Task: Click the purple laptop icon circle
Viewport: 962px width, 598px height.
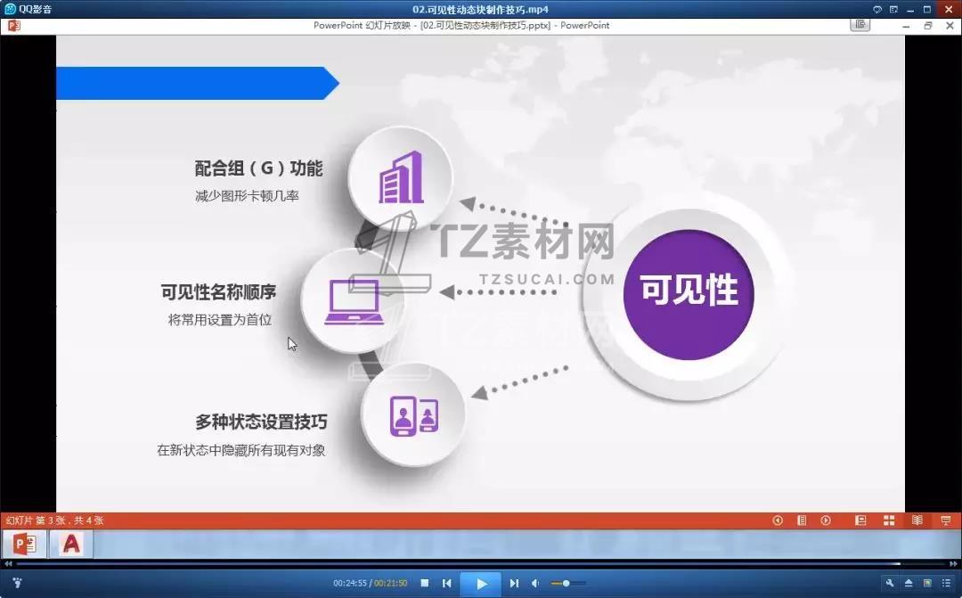Action: coord(354,300)
